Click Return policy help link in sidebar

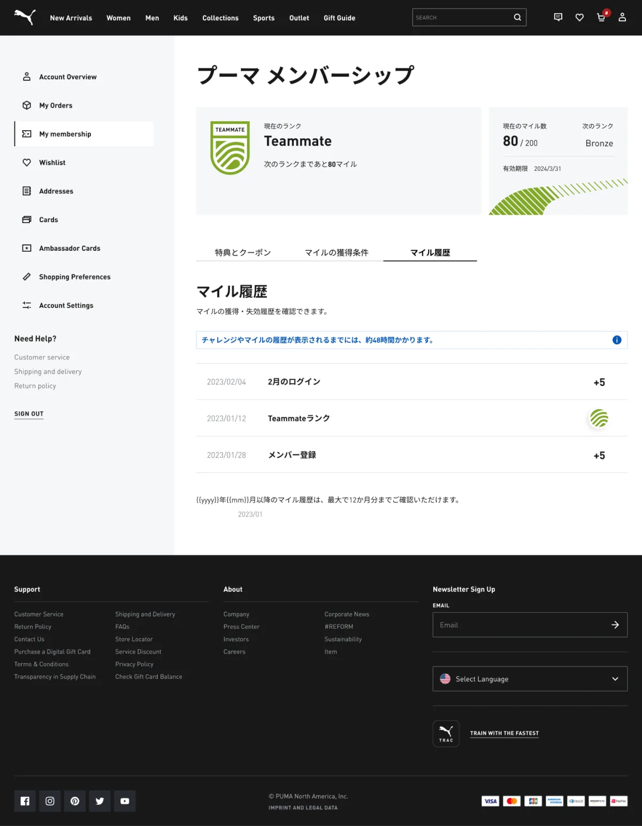(35, 386)
